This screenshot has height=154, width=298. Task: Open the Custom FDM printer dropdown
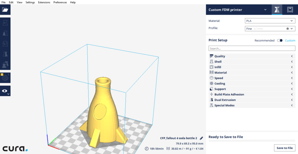click(239, 10)
